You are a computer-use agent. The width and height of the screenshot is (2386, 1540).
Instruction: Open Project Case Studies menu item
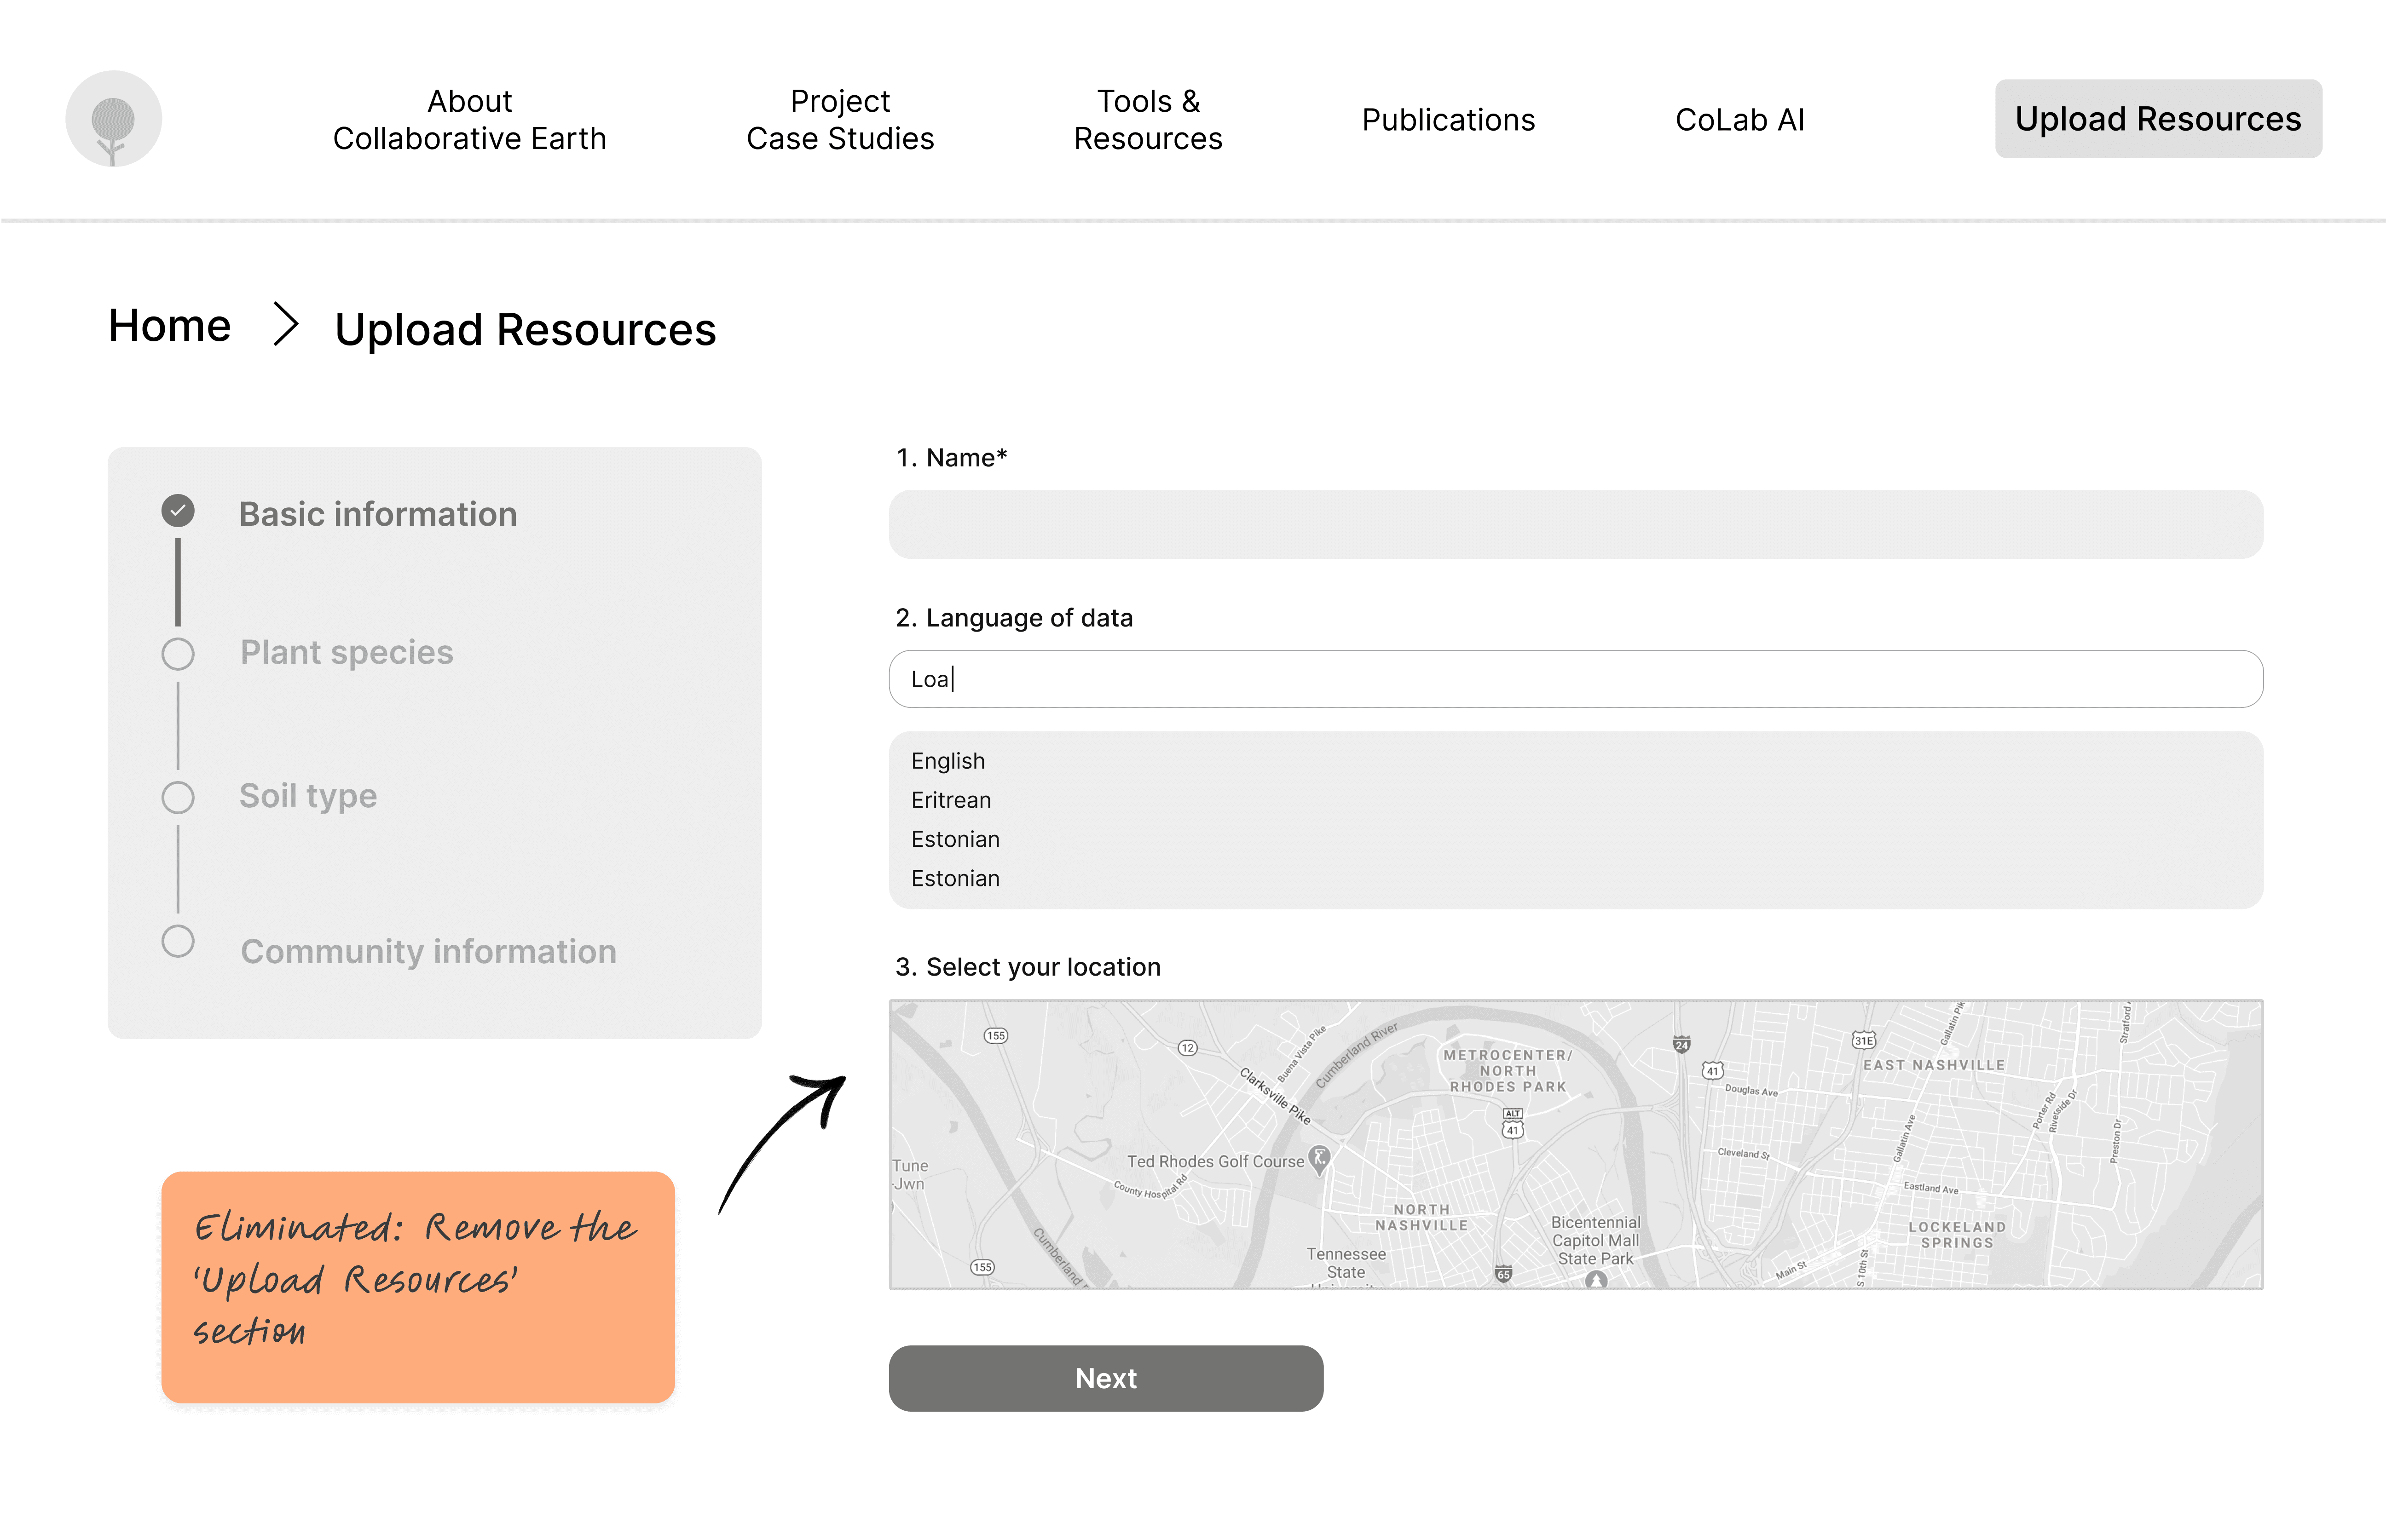click(839, 119)
